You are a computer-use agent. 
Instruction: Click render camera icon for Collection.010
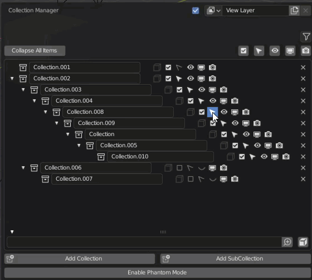pos(286,157)
